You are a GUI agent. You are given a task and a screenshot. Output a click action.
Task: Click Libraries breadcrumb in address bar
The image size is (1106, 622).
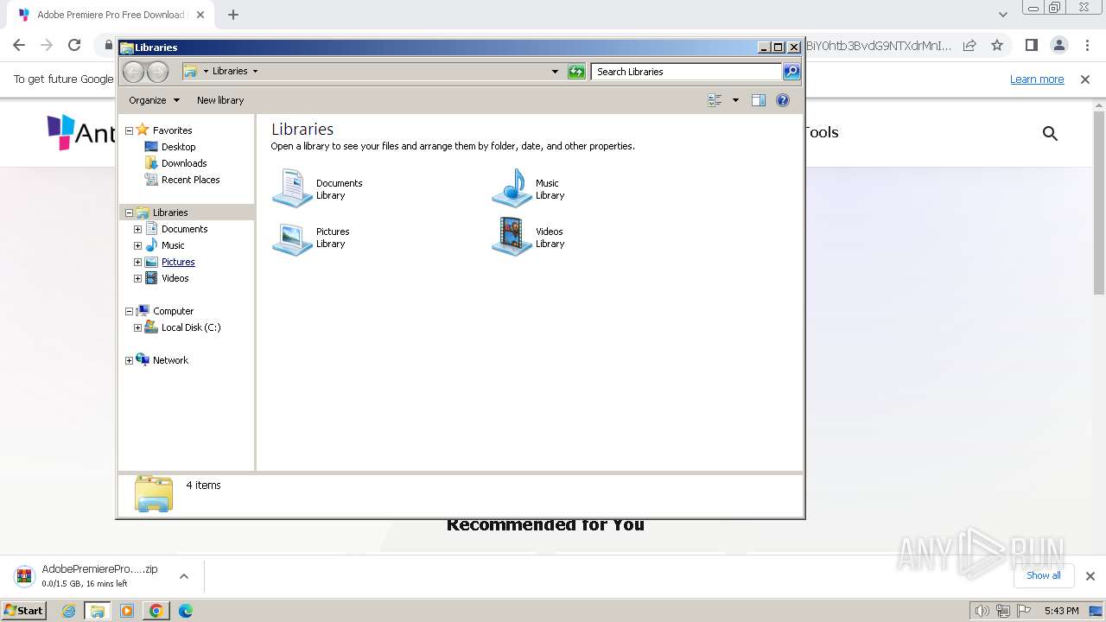[x=230, y=71]
